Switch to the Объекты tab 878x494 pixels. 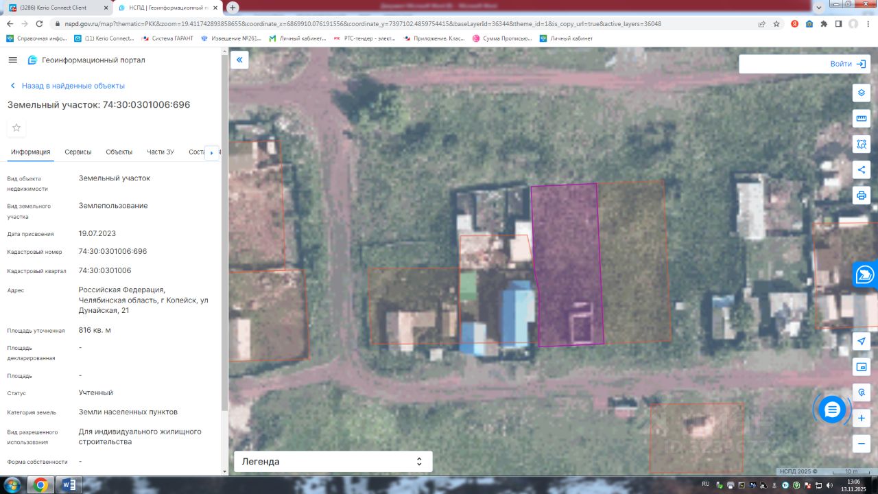(119, 152)
